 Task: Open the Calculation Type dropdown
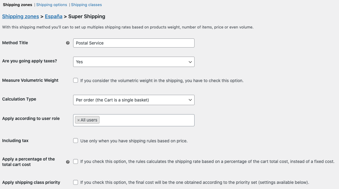coord(134,100)
